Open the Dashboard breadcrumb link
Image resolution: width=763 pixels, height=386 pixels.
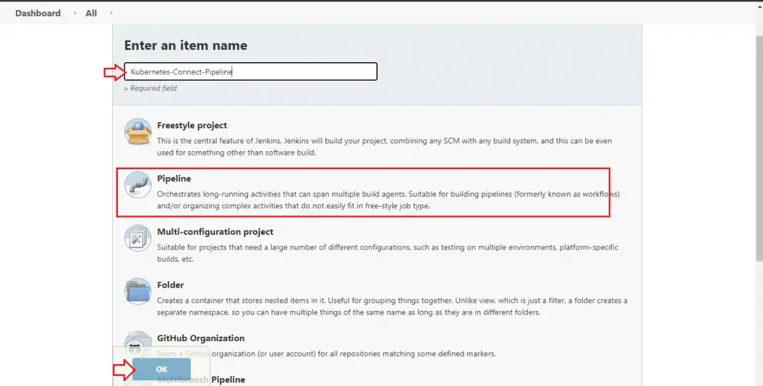[x=38, y=13]
